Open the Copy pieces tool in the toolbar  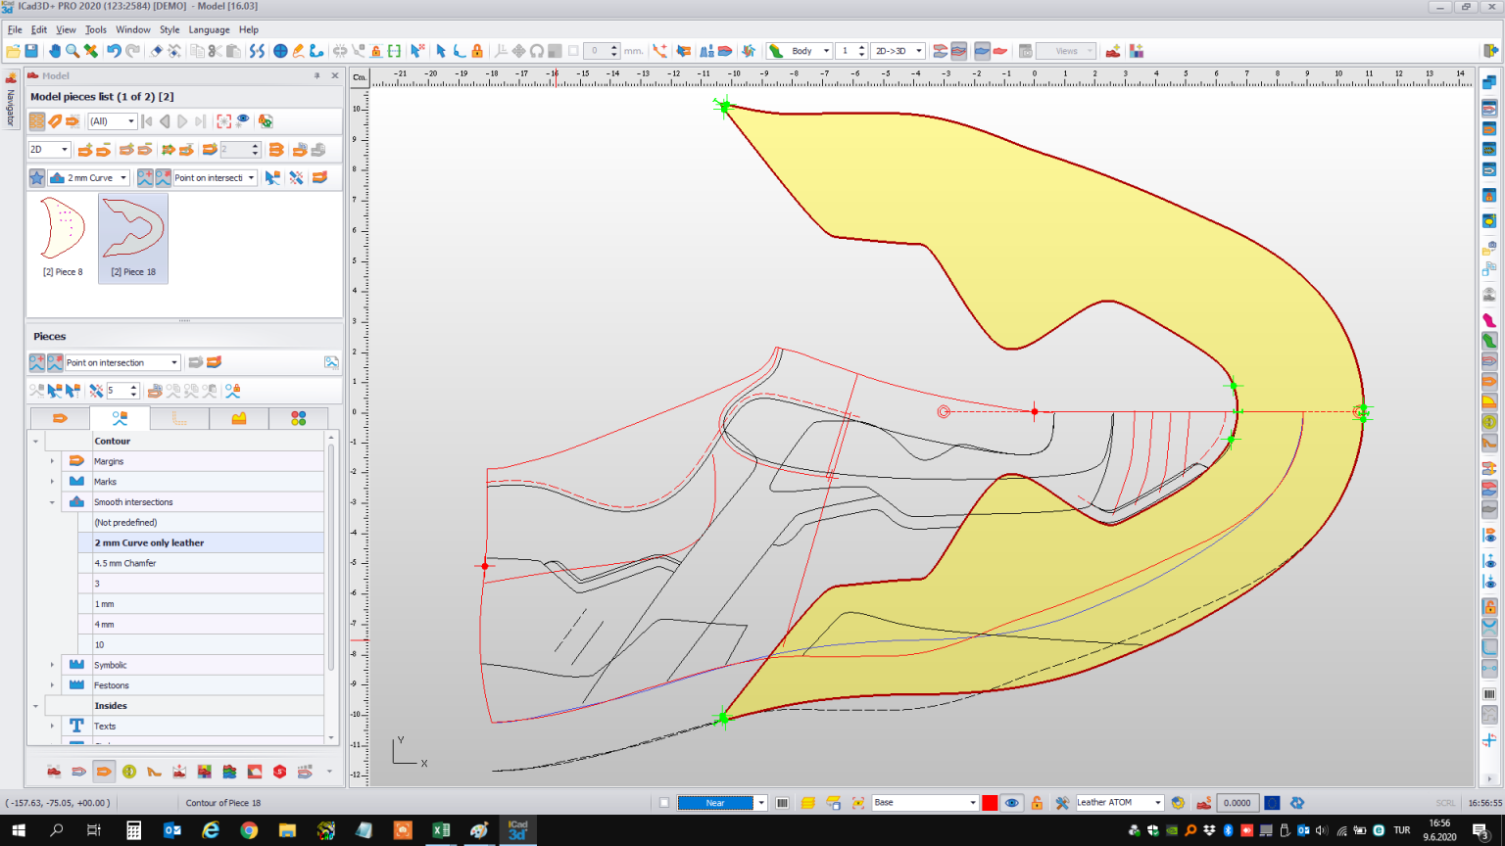click(x=197, y=51)
